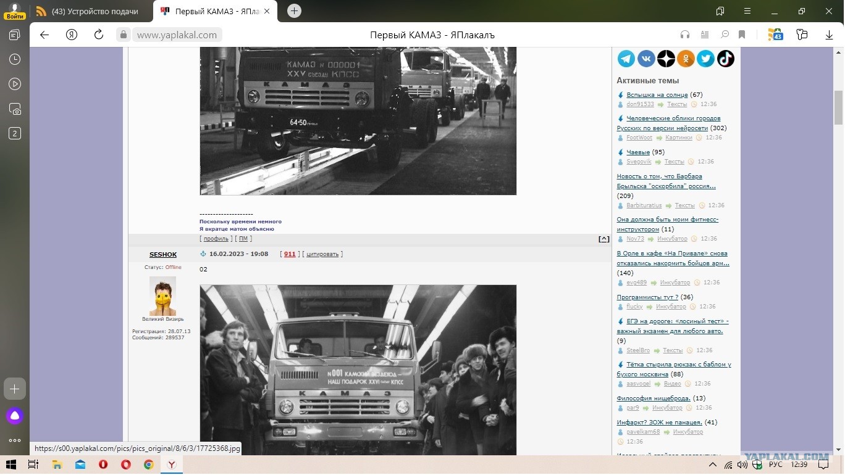The image size is (845, 475).
Task: Open the tabs panel icon in sidebar
Action: [15, 35]
